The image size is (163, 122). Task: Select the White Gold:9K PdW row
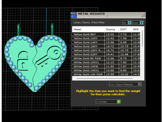click(x=106, y=58)
